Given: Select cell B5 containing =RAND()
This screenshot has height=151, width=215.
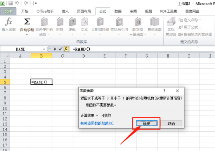Looking at the screenshot, I should tap(42, 82).
